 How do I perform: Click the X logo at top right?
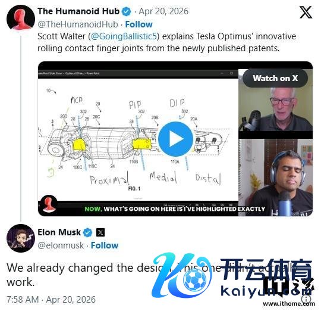pyautogui.click(x=306, y=12)
